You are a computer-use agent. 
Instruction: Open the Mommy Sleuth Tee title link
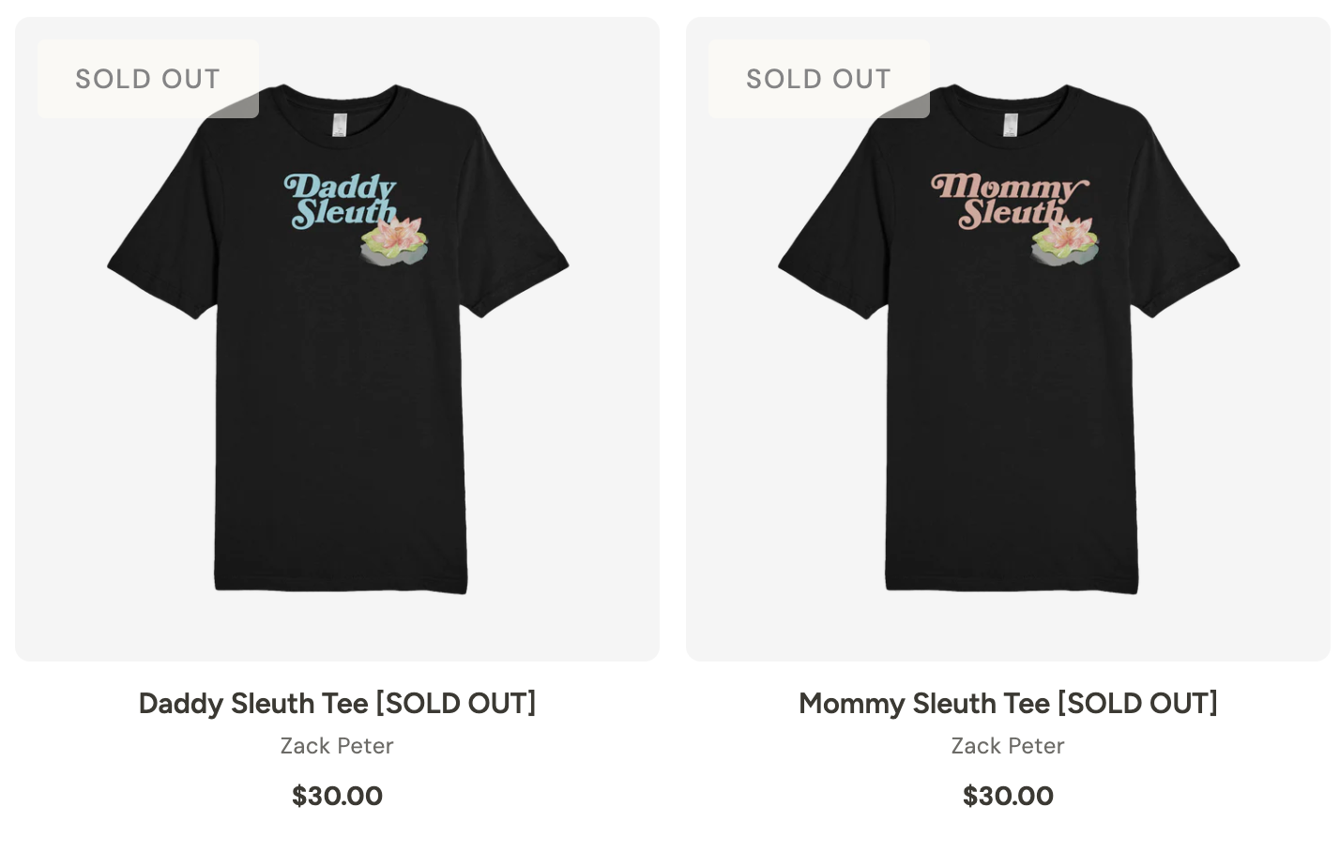click(x=1008, y=703)
